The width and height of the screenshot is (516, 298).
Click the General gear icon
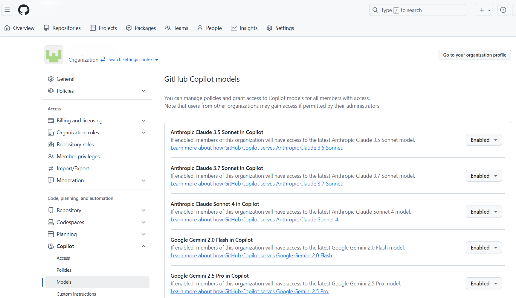point(51,79)
